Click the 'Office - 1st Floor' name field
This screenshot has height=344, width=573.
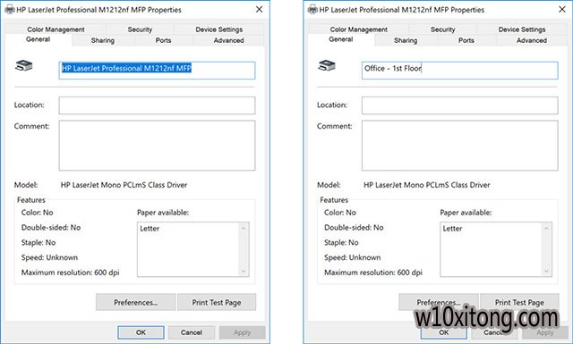click(459, 70)
